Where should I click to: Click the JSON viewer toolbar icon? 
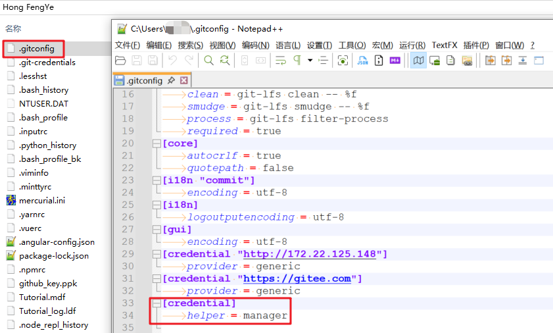(362, 61)
